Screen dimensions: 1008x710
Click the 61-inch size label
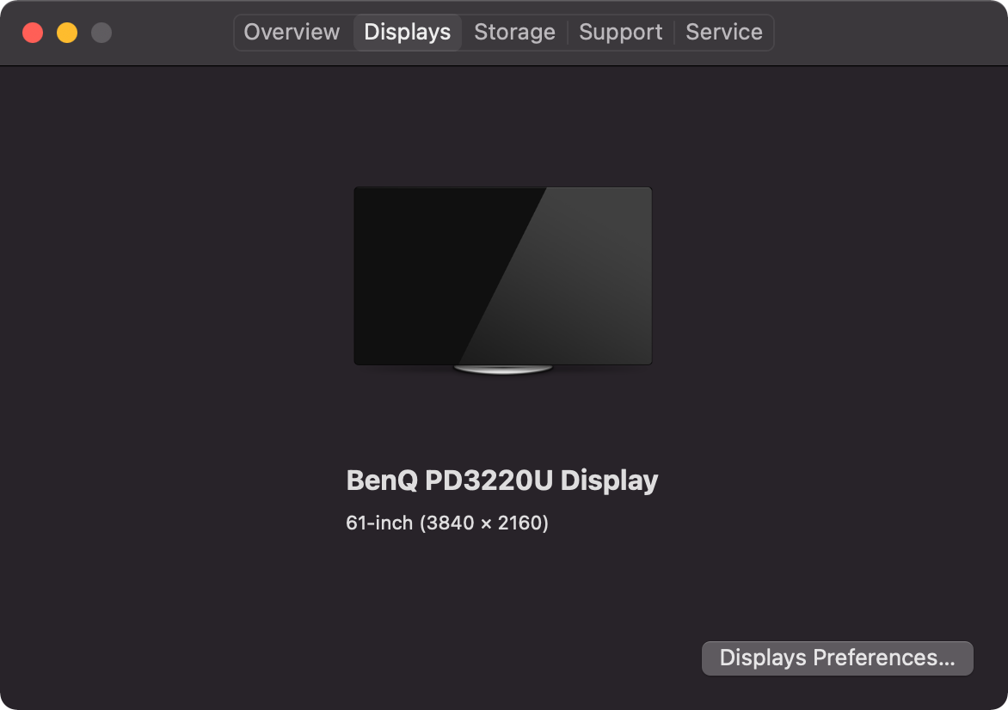coord(378,523)
